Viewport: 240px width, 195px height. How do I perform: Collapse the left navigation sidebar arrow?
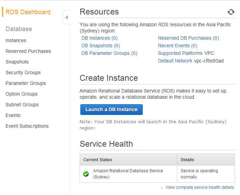pos(67,17)
